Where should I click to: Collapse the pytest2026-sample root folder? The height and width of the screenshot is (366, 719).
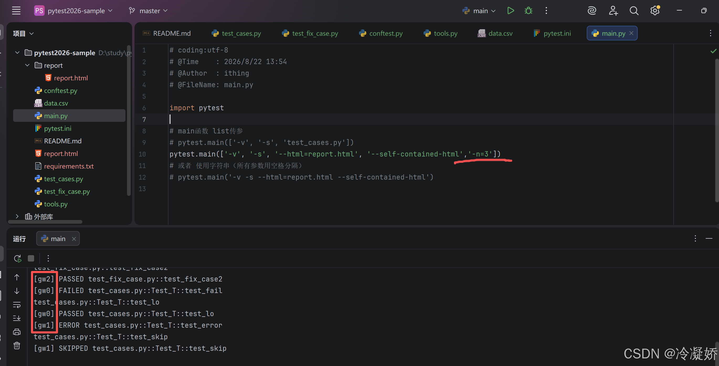click(17, 53)
